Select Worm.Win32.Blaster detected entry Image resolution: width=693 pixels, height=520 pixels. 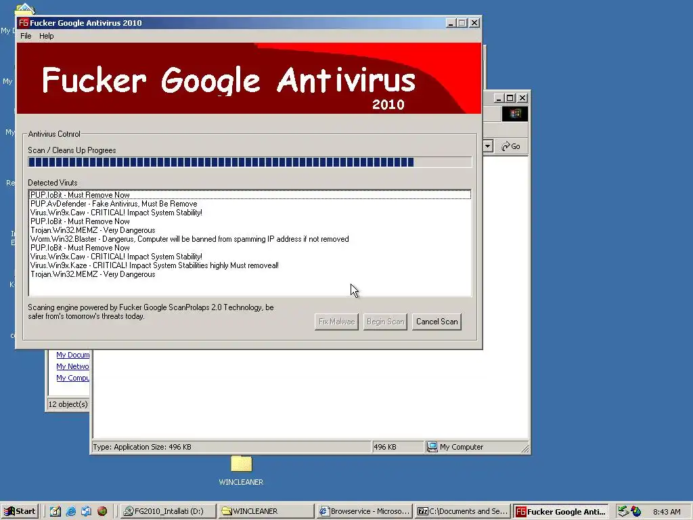tap(250, 239)
